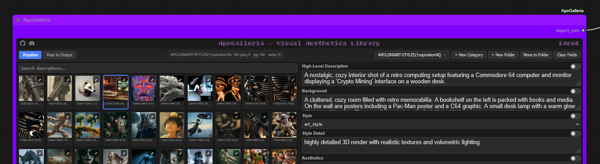Expand the retro computer image via corner icon
The height and width of the screenshot is (164, 600).
124,80
